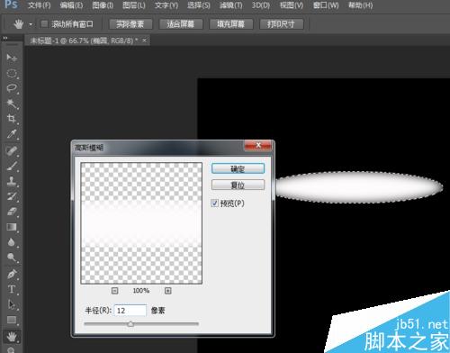Select the Eyedropper tool
Image resolution: width=450 pixels, height=353 pixels.
coord(12,134)
